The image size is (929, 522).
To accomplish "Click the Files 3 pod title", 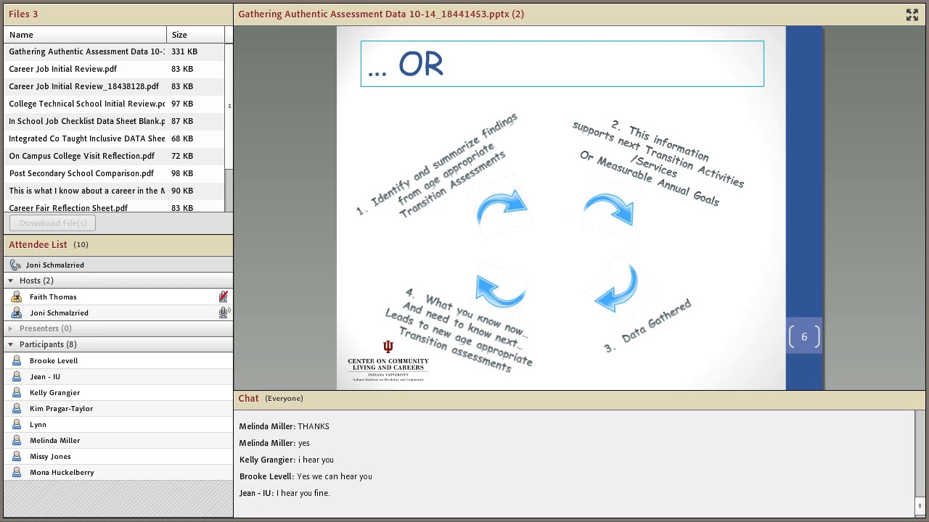I will 23,14.
